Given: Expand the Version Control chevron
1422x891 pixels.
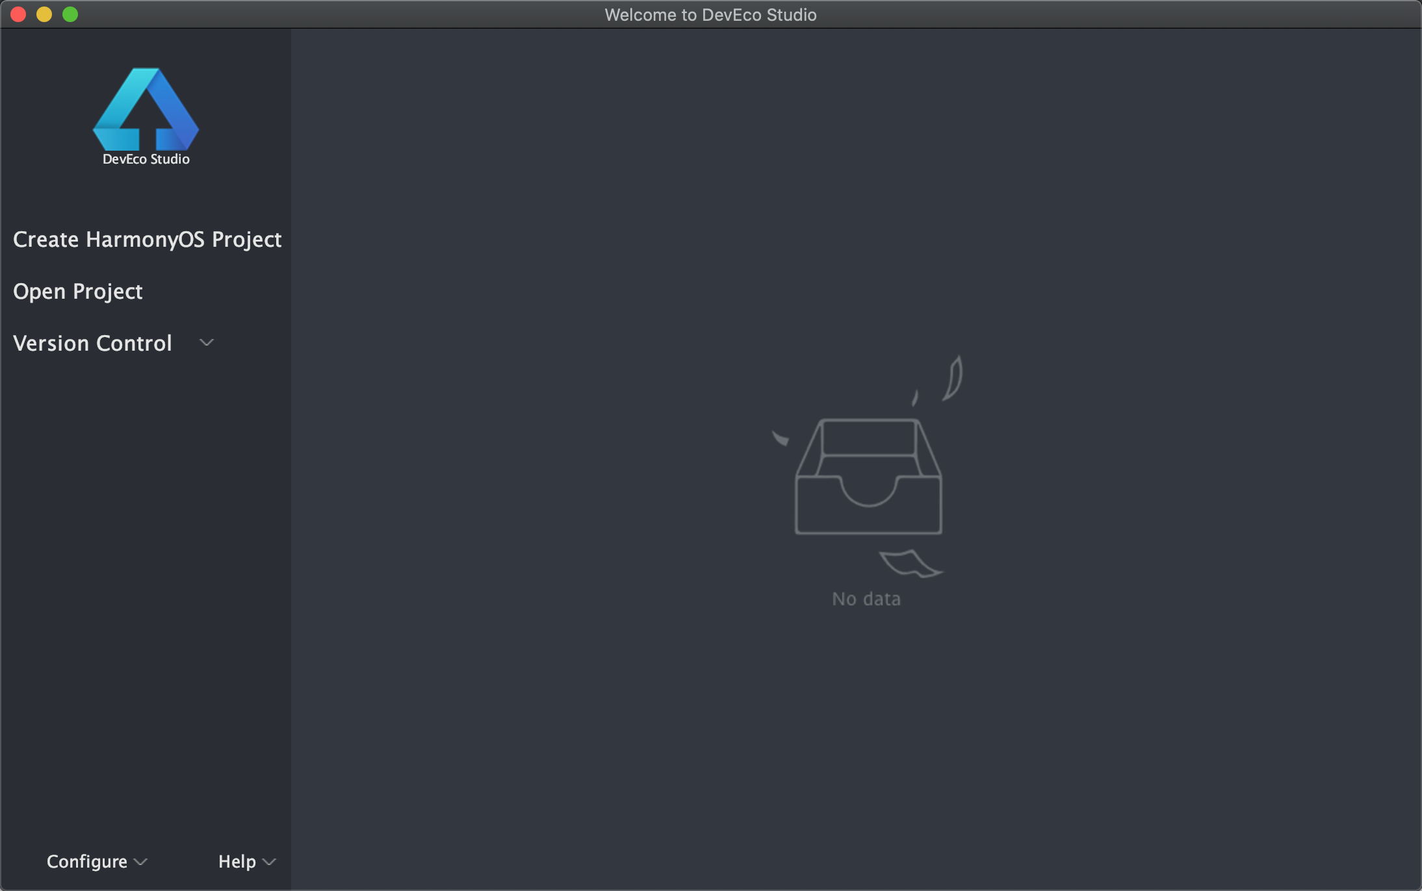Looking at the screenshot, I should [207, 343].
